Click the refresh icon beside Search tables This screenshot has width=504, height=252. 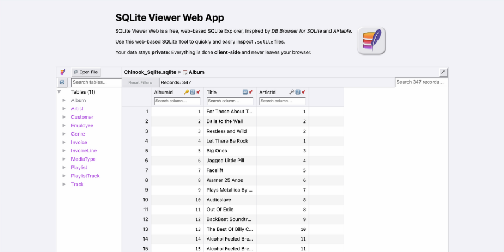[x=62, y=82]
